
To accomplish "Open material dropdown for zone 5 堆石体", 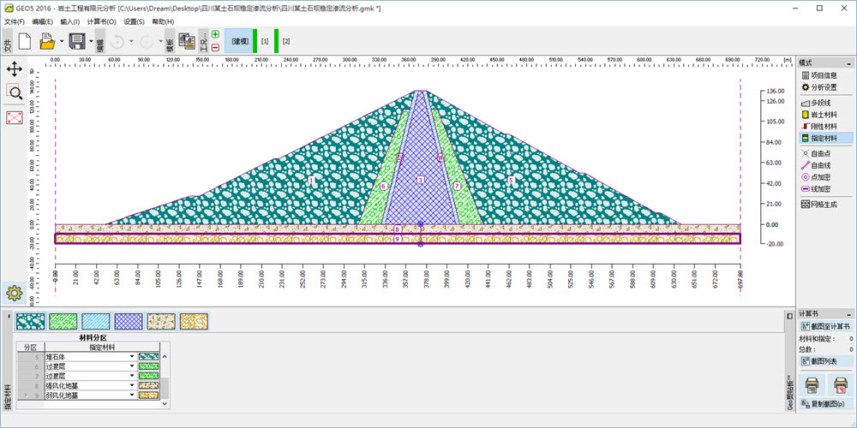I will [132, 356].
